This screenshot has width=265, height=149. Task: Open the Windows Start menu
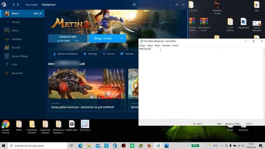4,146
